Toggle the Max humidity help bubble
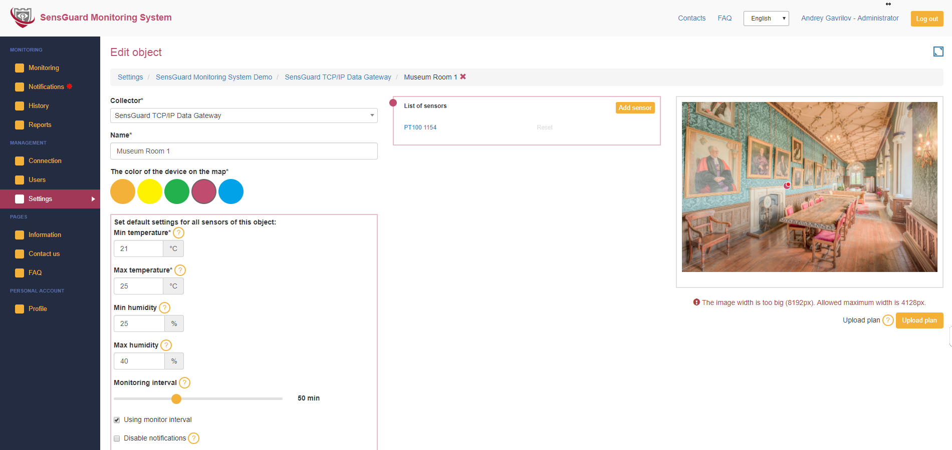 165,345
